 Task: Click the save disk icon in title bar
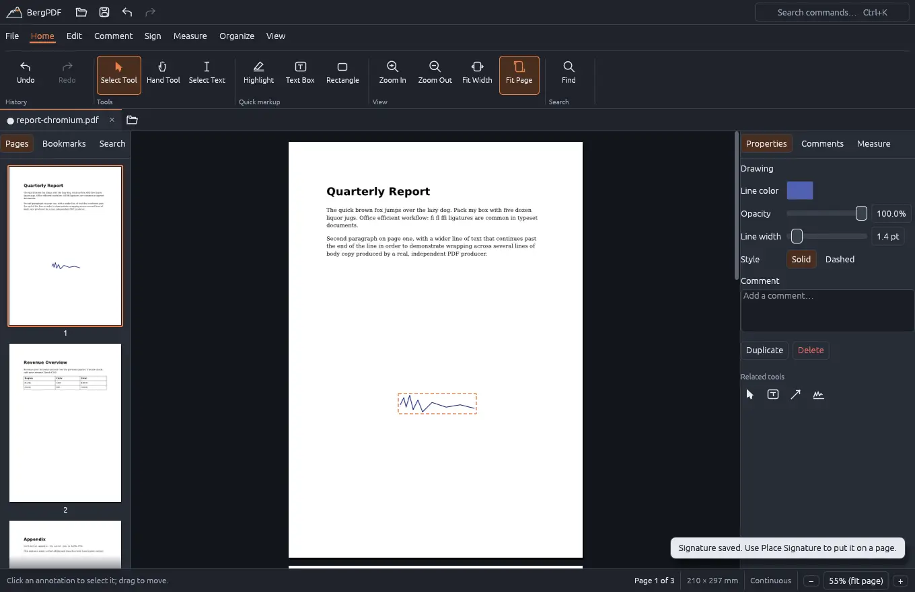tap(104, 12)
